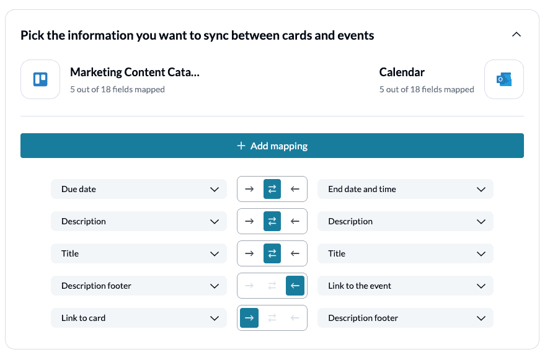Open the Due date field dropdown

point(139,189)
